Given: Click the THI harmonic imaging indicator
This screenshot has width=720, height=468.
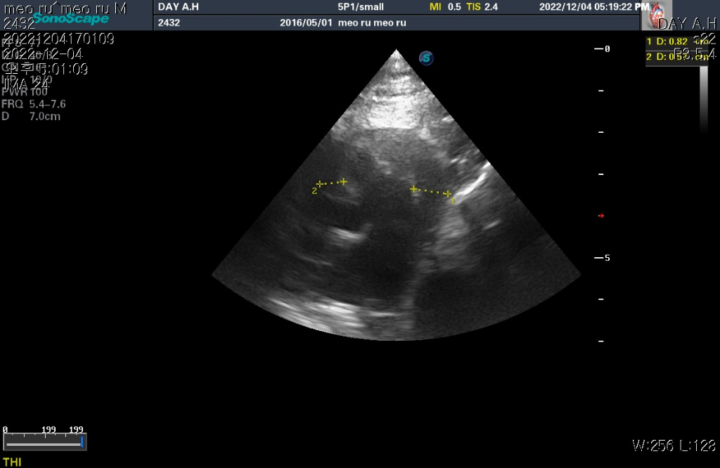Looking at the screenshot, I should (12, 462).
